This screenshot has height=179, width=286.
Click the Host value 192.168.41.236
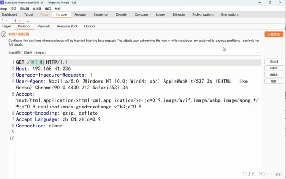52,69
